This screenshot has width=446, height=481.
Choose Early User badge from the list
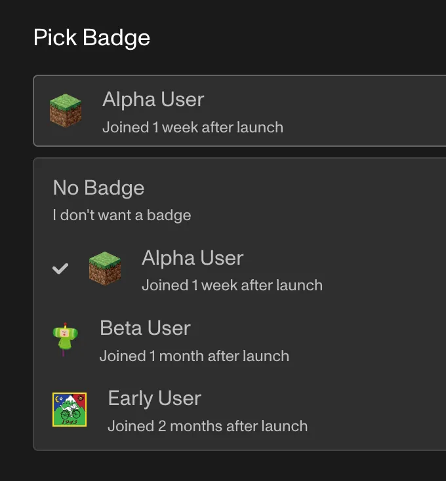pyautogui.click(x=239, y=410)
